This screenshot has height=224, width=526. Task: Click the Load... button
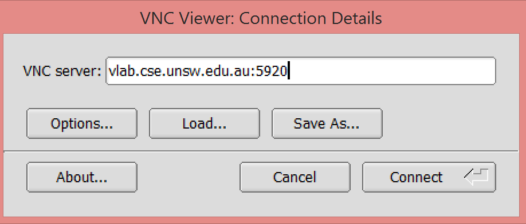click(205, 123)
